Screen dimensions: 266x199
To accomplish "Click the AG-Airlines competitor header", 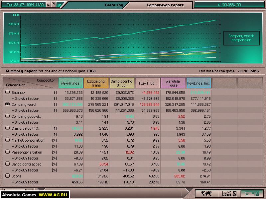I will coord(70,83).
